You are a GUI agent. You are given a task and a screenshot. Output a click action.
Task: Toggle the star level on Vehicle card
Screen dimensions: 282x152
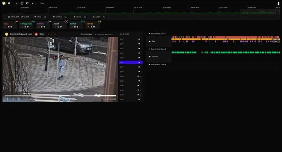pos(88,27)
